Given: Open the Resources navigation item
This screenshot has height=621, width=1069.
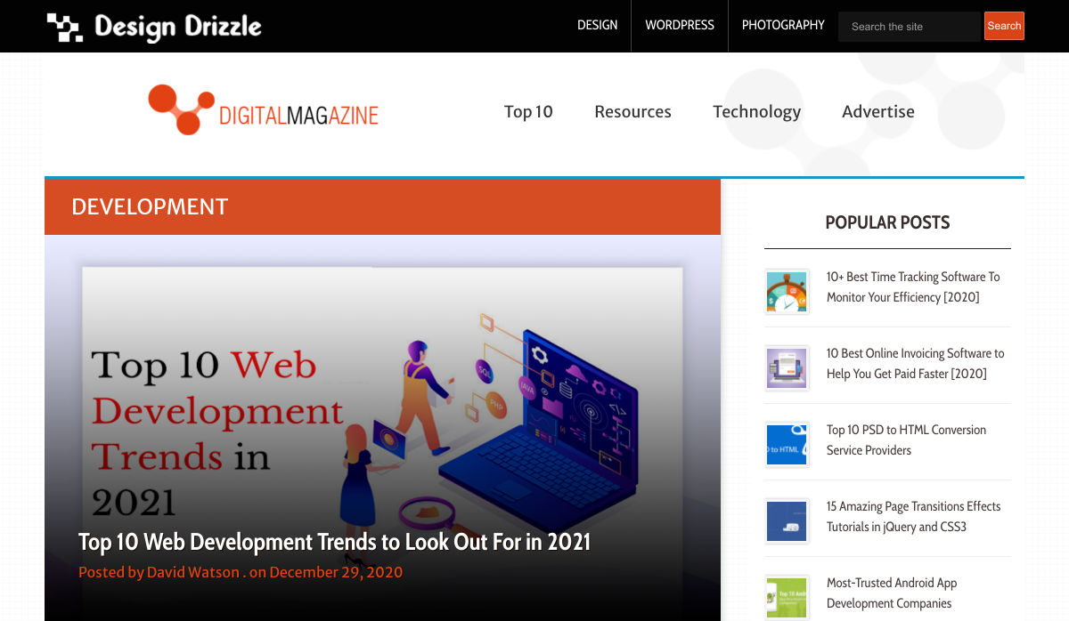Looking at the screenshot, I should point(632,111).
